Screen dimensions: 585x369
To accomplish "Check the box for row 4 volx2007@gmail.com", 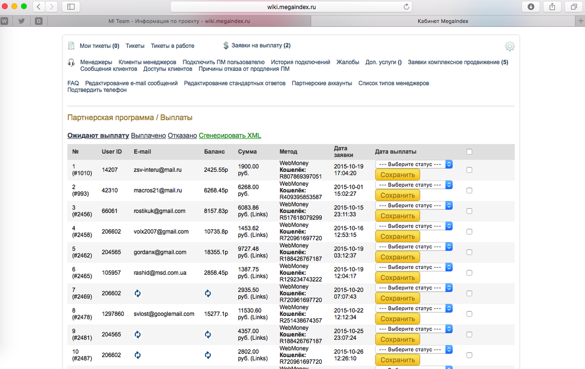I will click(x=469, y=231).
